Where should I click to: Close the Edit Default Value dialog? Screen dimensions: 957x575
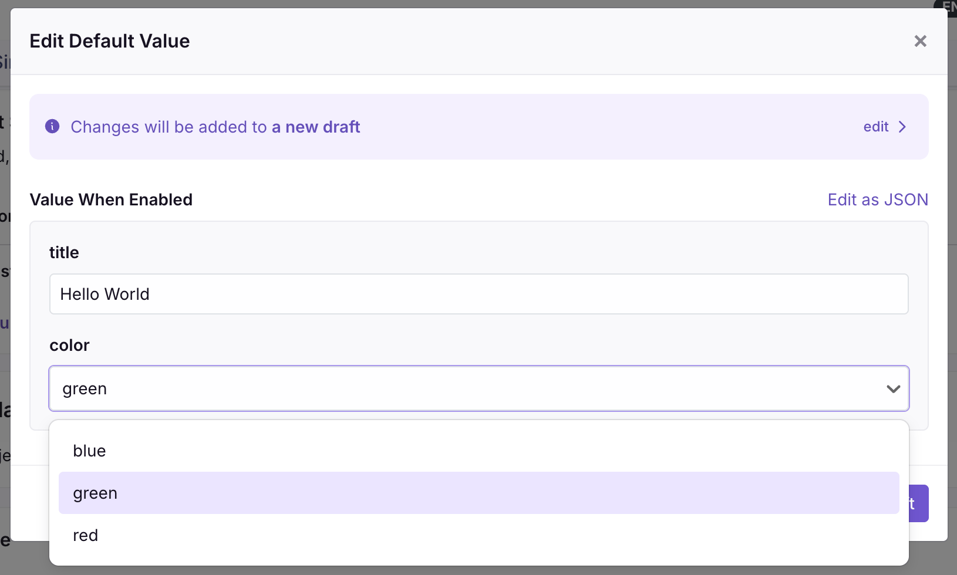(920, 41)
